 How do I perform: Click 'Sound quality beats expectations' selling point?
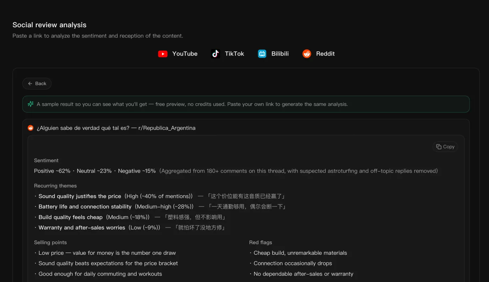[108, 263]
